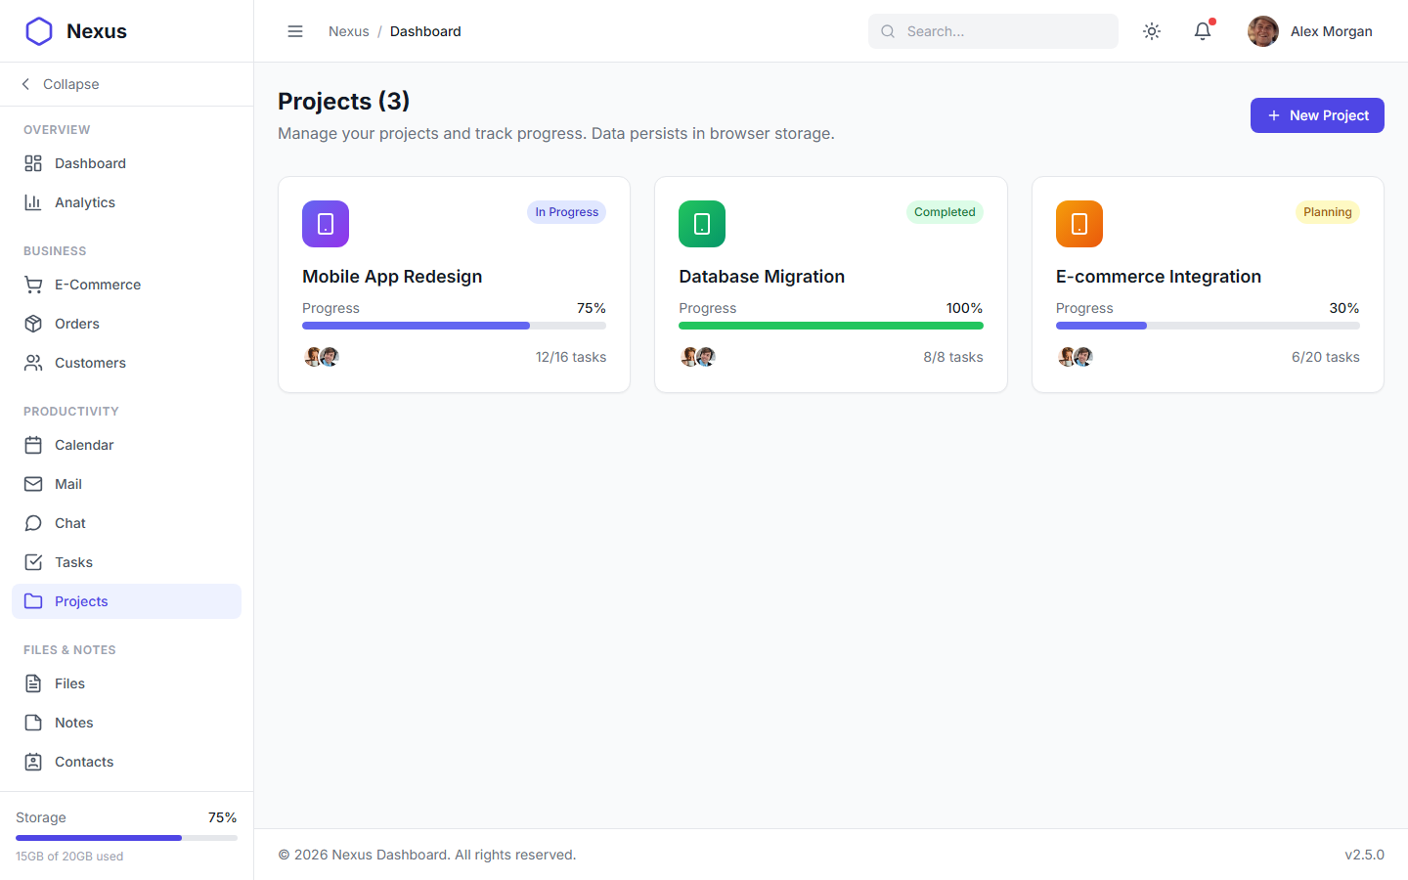
Task: Click the Customers people icon
Action: (33, 363)
